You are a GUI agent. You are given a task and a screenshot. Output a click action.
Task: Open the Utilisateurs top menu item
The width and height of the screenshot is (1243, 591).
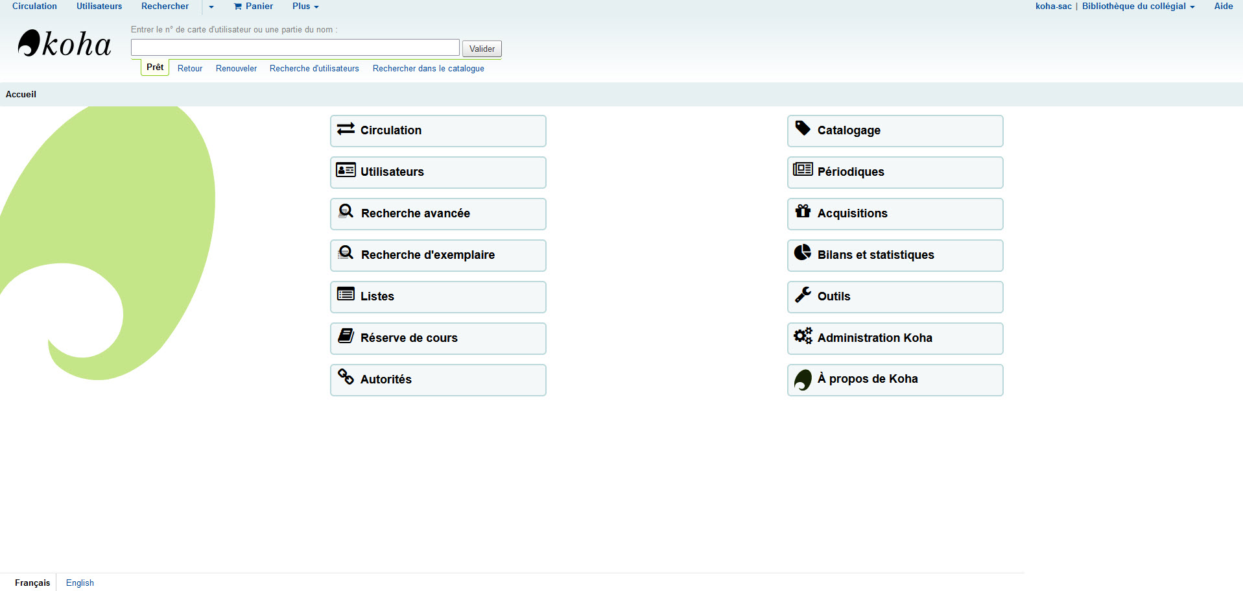pyautogui.click(x=99, y=6)
